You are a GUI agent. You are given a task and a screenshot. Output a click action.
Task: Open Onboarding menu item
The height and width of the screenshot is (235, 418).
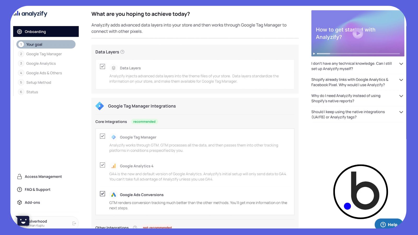(46, 32)
